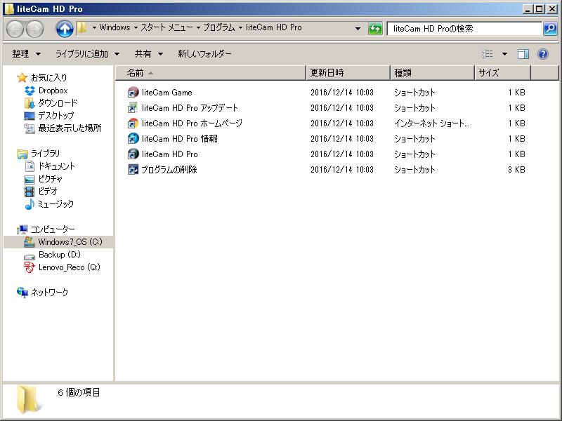This screenshot has height=421, width=562.
Task: Click the folder icon in the title bar
Action: (x=8, y=9)
